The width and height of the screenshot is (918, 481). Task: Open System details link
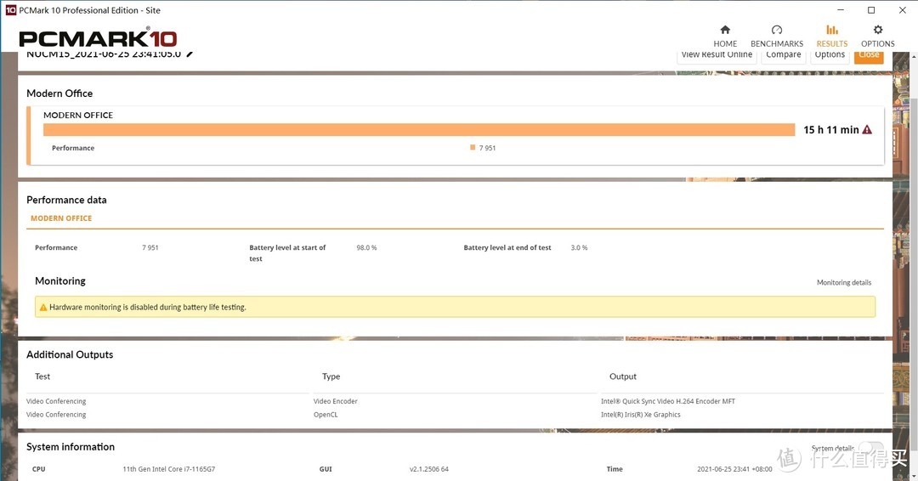[x=832, y=448]
